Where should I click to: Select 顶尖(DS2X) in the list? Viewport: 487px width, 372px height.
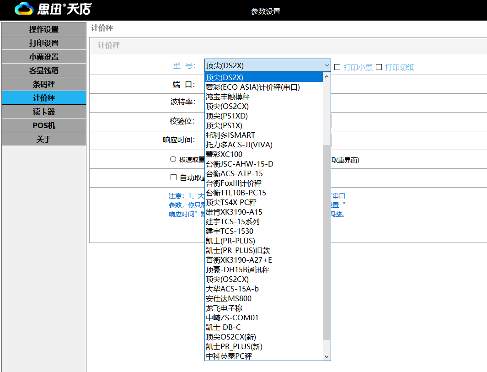[x=264, y=77]
